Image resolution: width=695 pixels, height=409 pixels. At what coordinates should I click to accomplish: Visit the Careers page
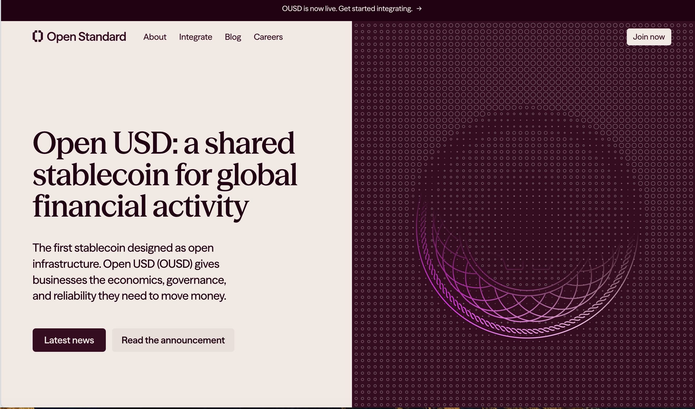(x=268, y=37)
